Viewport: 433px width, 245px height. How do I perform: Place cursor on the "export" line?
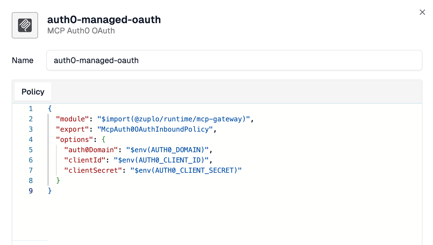click(136, 129)
